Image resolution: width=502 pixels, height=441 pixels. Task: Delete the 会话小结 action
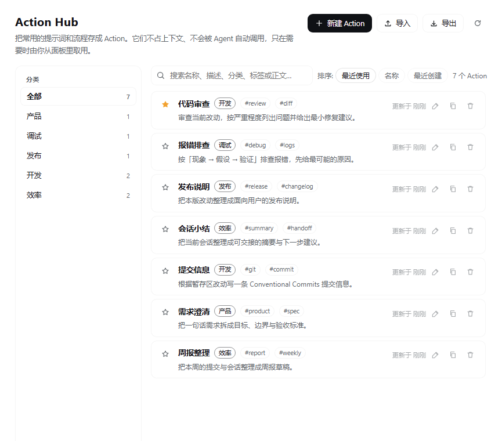pos(470,231)
